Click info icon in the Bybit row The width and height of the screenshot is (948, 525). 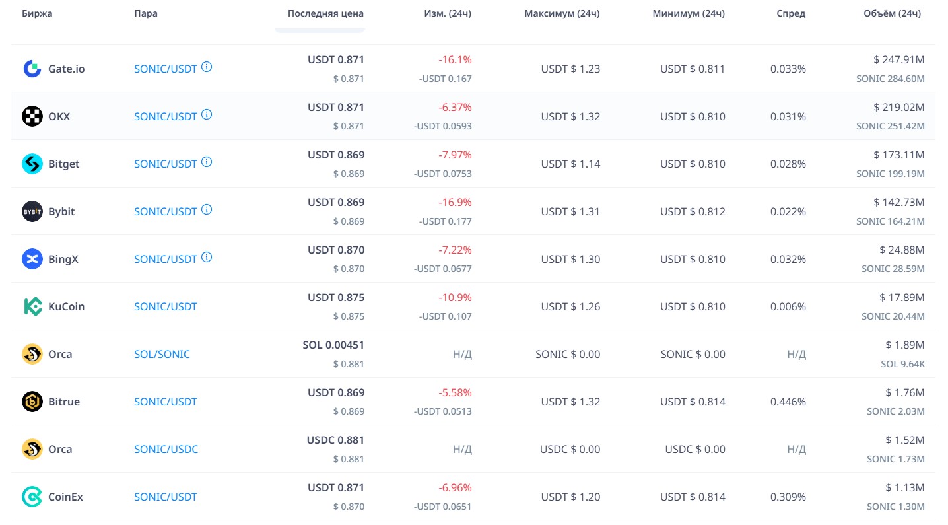[x=207, y=209]
